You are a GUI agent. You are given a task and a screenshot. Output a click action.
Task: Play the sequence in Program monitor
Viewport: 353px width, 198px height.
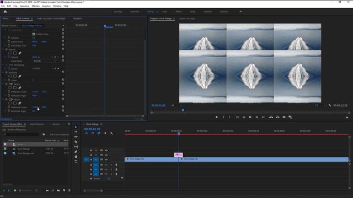pos(250,117)
